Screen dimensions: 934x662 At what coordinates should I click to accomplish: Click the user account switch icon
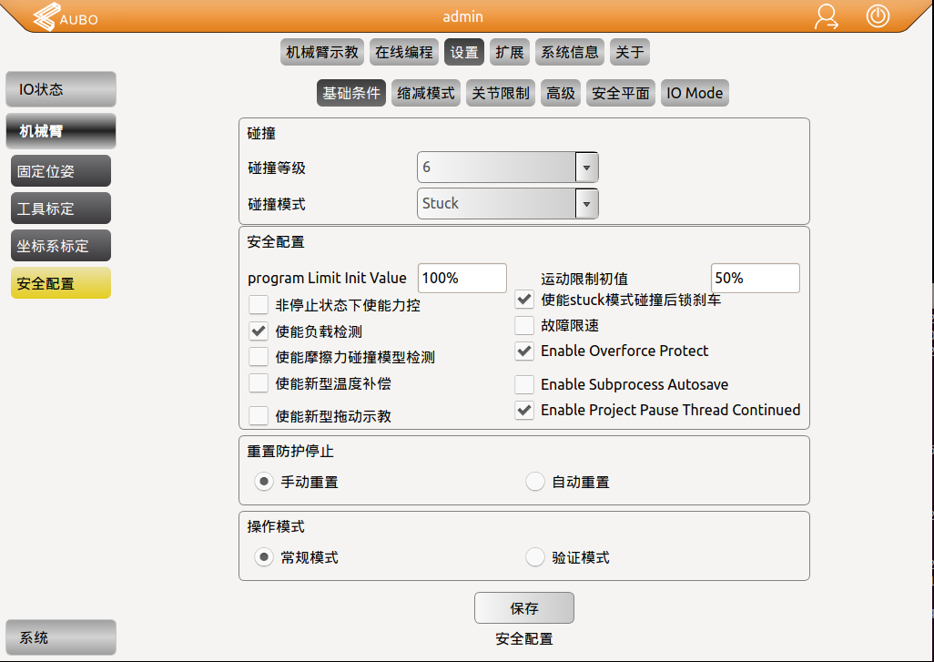point(827,17)
